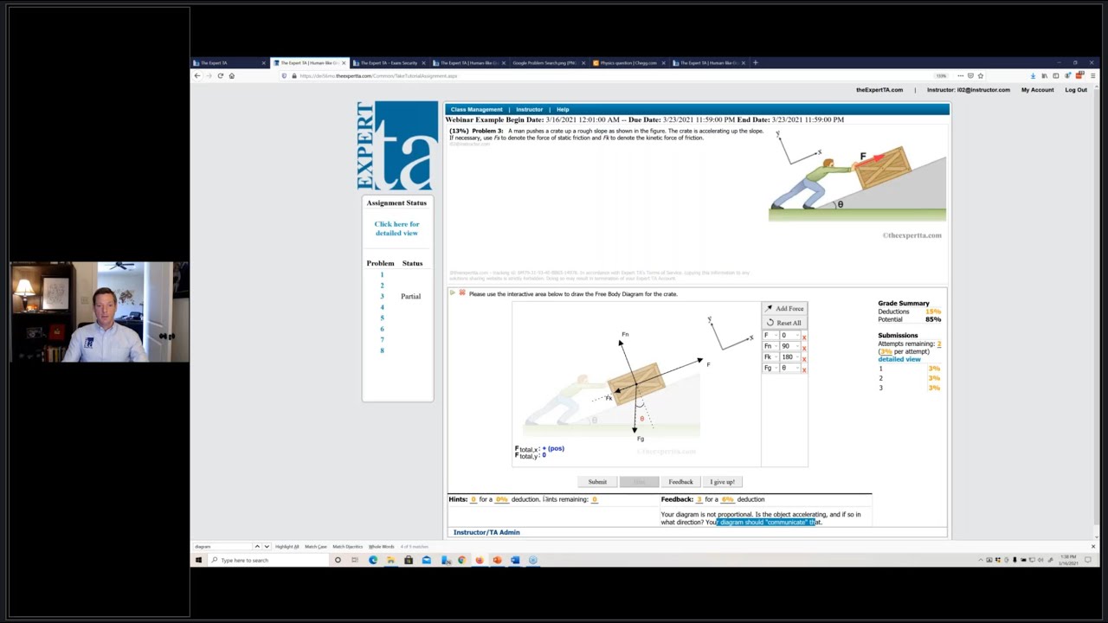Open Word from the taskbar
Image resolution: width=1108 pixels, height=623 pixels.
514,560
